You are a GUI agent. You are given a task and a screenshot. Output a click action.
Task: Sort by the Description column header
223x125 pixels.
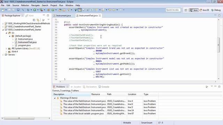71,94
